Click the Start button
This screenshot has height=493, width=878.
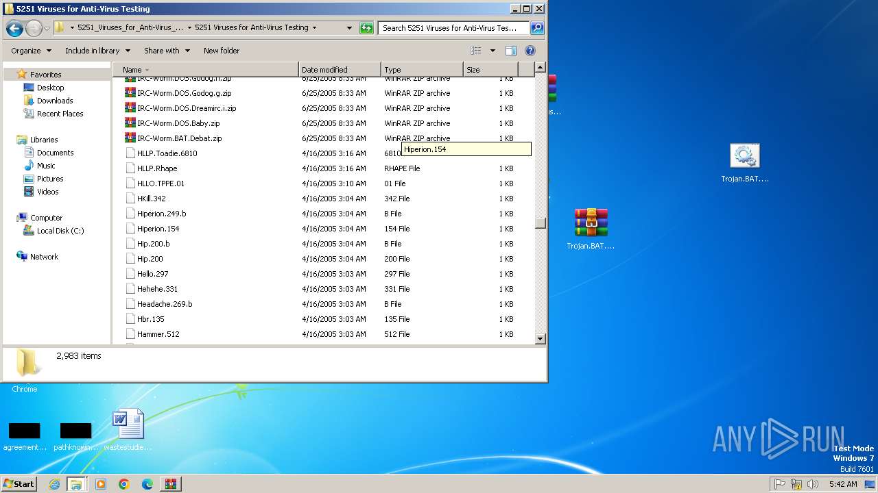19,483
